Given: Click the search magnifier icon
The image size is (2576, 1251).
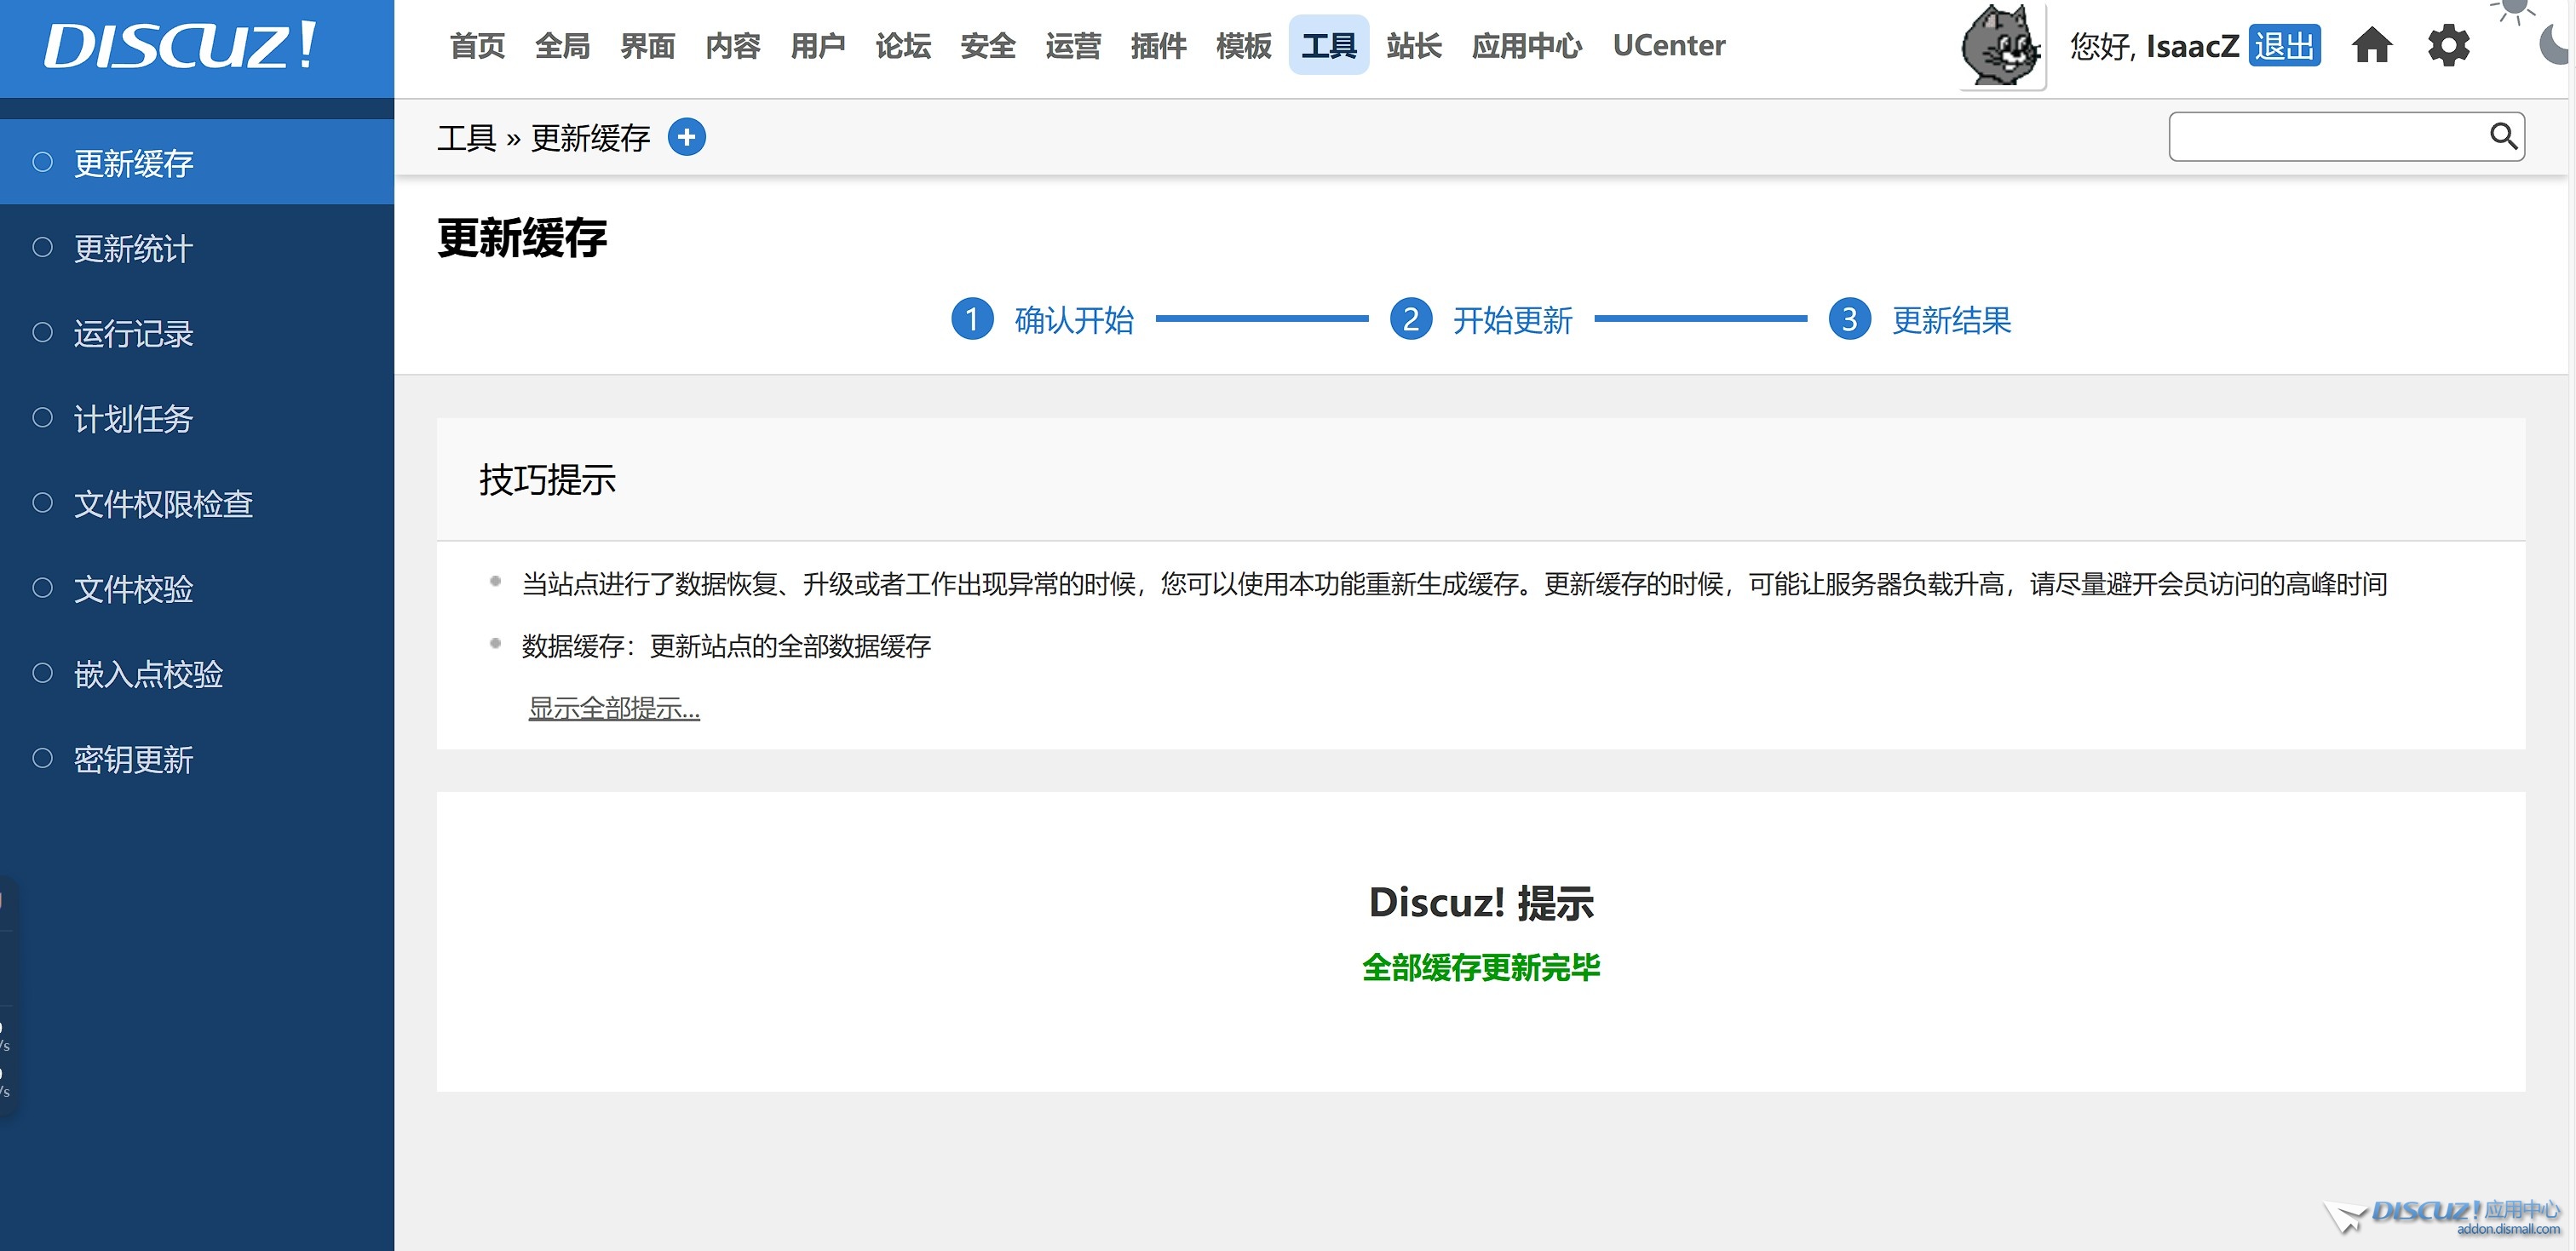Looking at the screenshot, I should [x=2503, y=136].
